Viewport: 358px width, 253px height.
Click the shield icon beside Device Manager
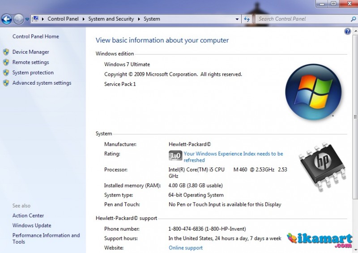[6, 52]
